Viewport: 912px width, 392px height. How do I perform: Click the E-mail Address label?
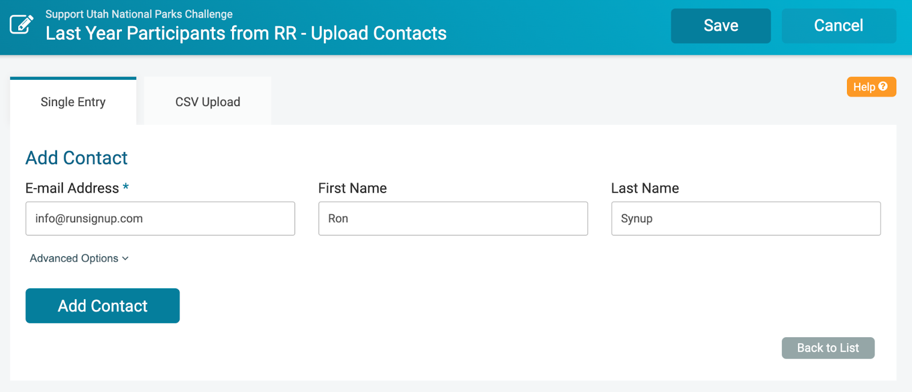click(72, 188)
